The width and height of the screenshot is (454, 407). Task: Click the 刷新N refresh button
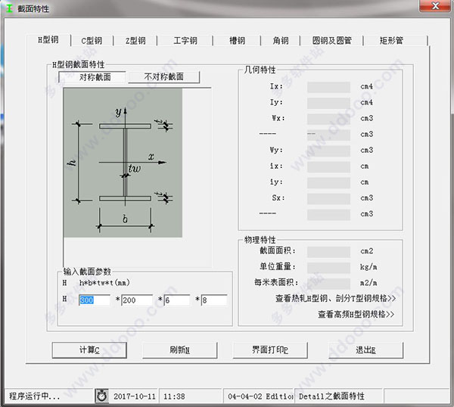pos(180,350)
